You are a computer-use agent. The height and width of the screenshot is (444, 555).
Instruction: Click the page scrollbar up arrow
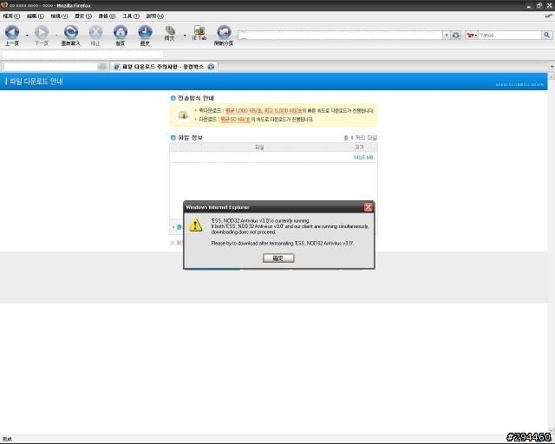pyautogui.click(x=552, y=76)
